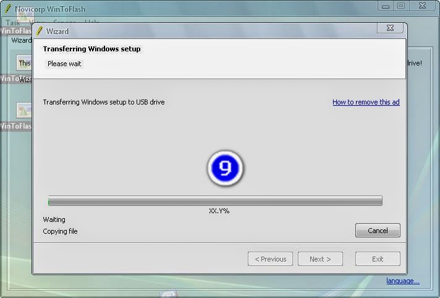Click the Novicorp WinToFlash title bar icon
440x298 pixels.
click(9, 9)
